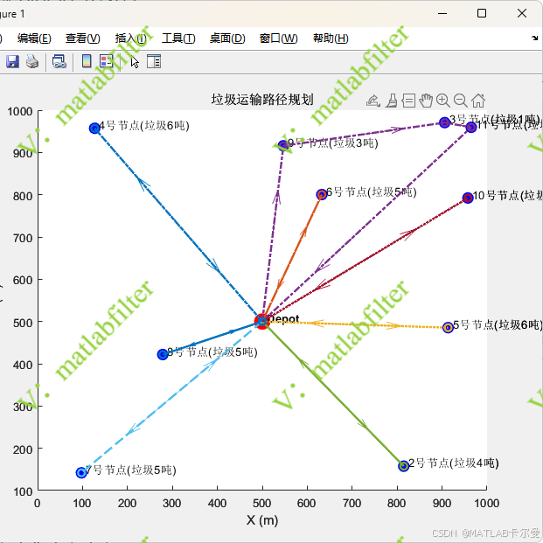
Task: Open the 插入(I) menu
Action: [131, 38]
